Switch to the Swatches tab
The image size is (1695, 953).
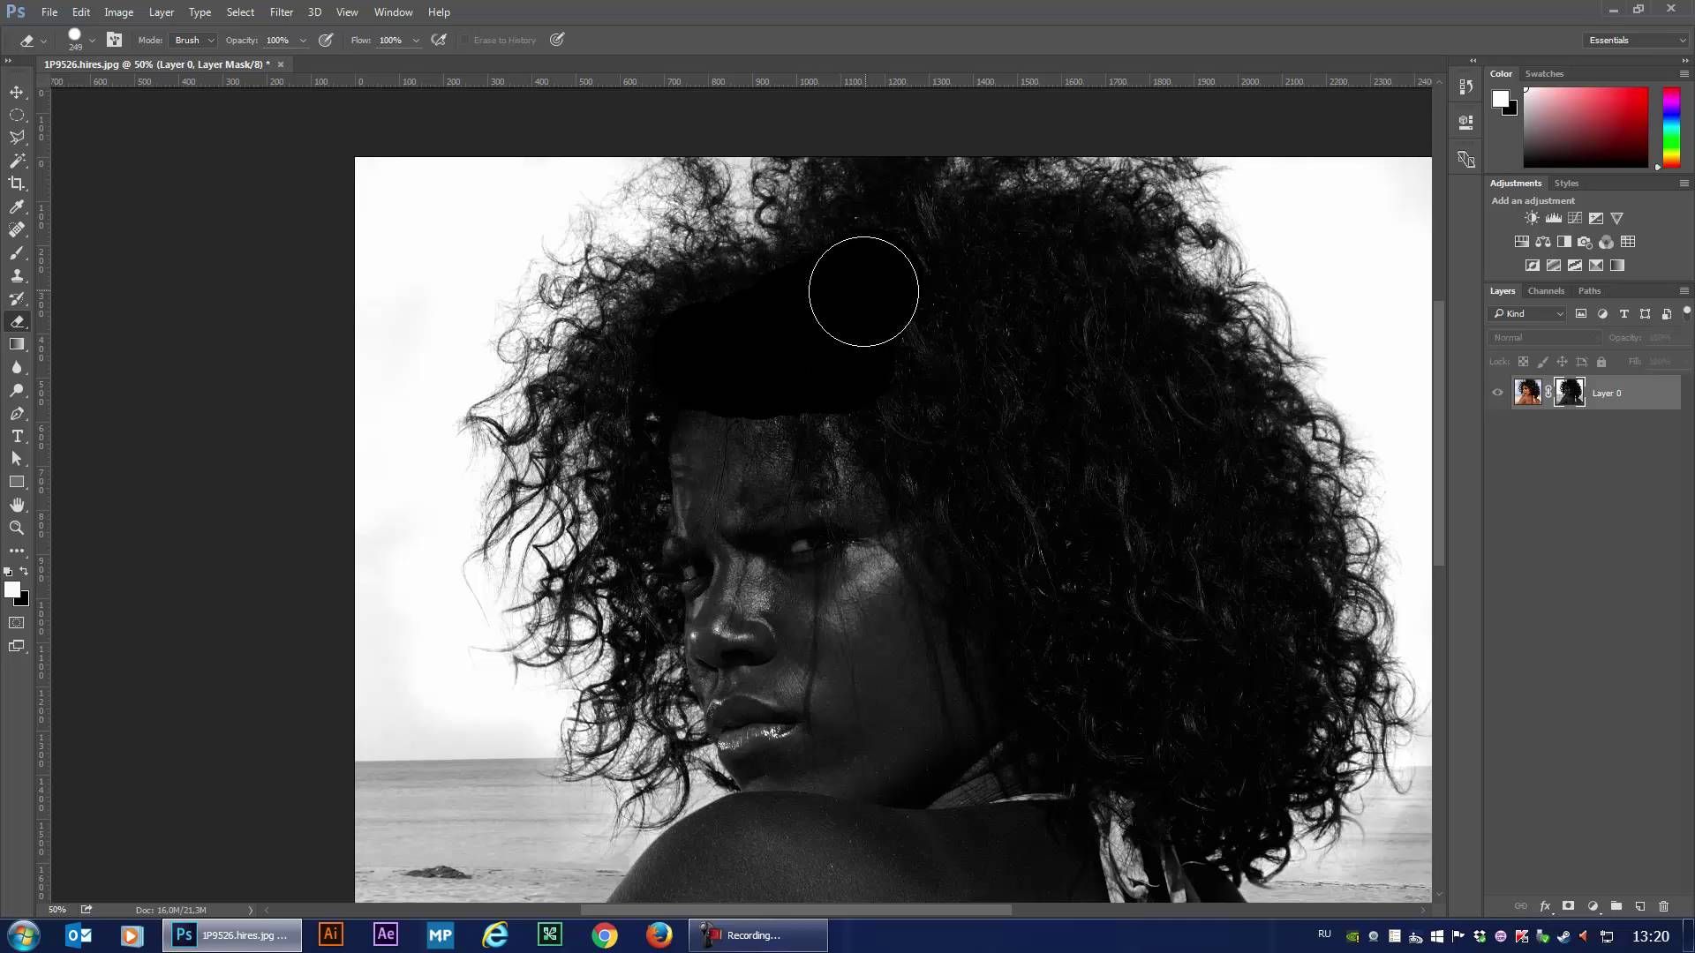(x=1543, y=73)
